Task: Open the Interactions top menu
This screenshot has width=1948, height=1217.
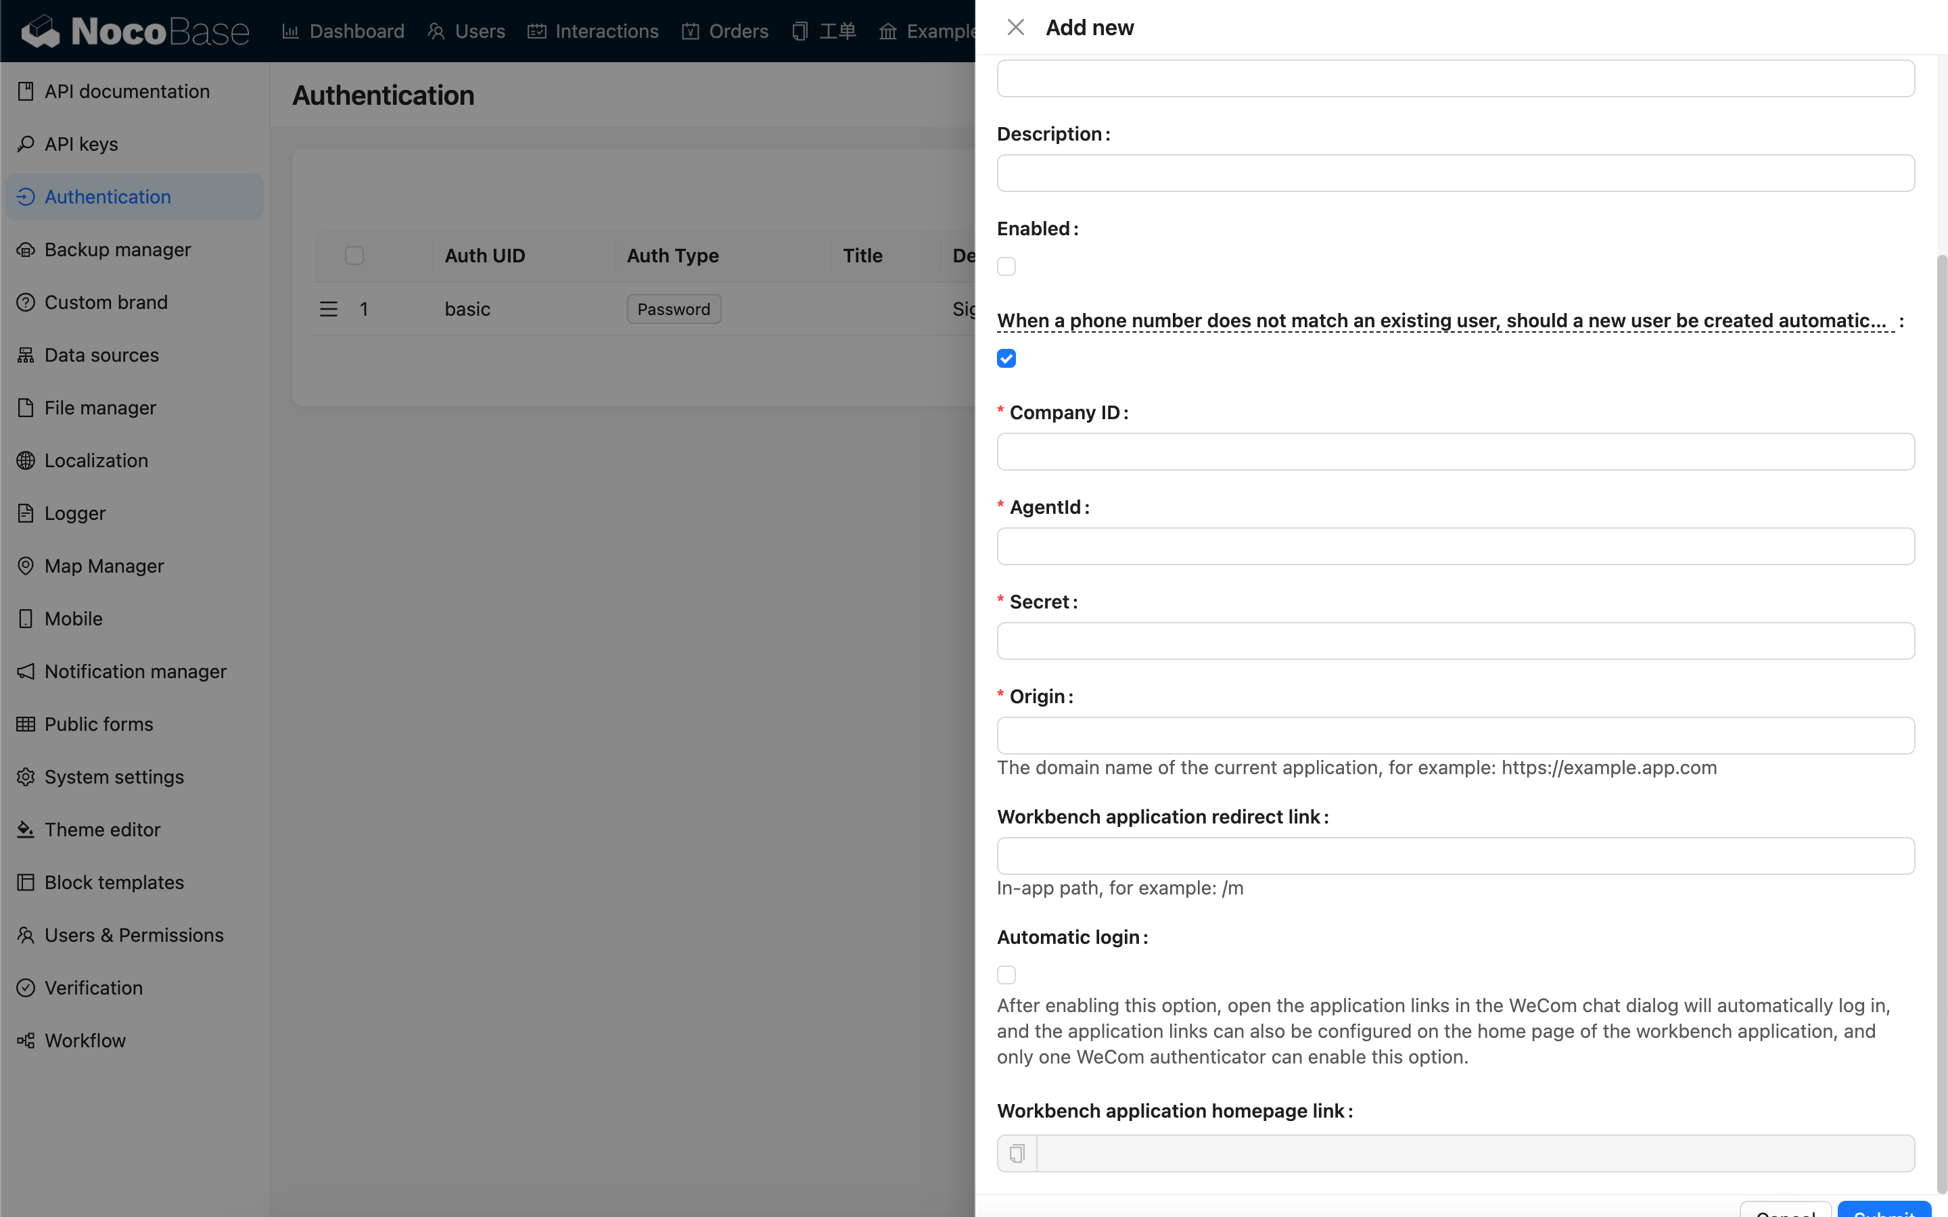Action: (593, 31)
